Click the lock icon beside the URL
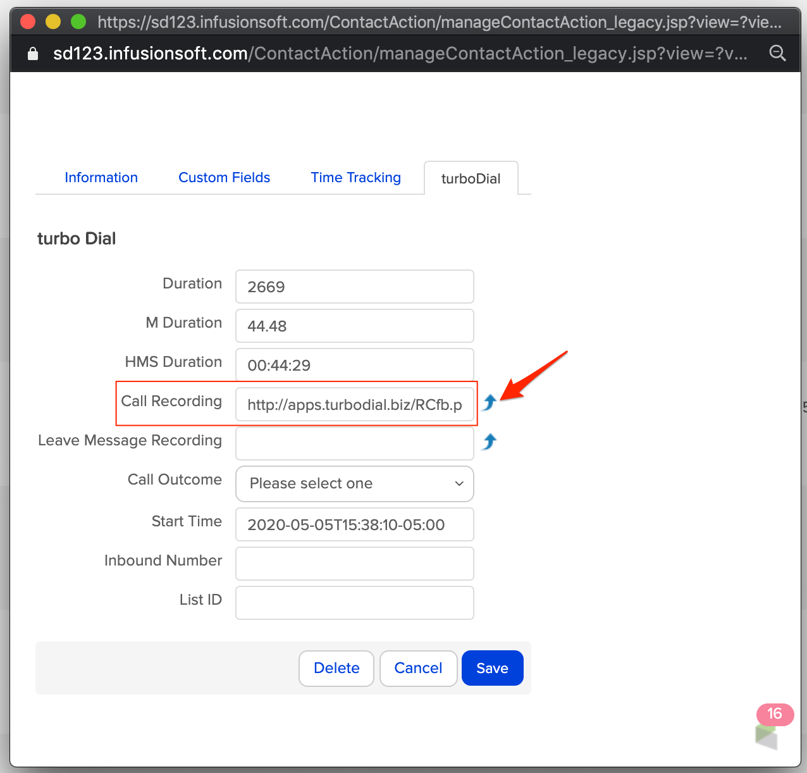This screenshot has height=773, width=807. tap(33, 54)
